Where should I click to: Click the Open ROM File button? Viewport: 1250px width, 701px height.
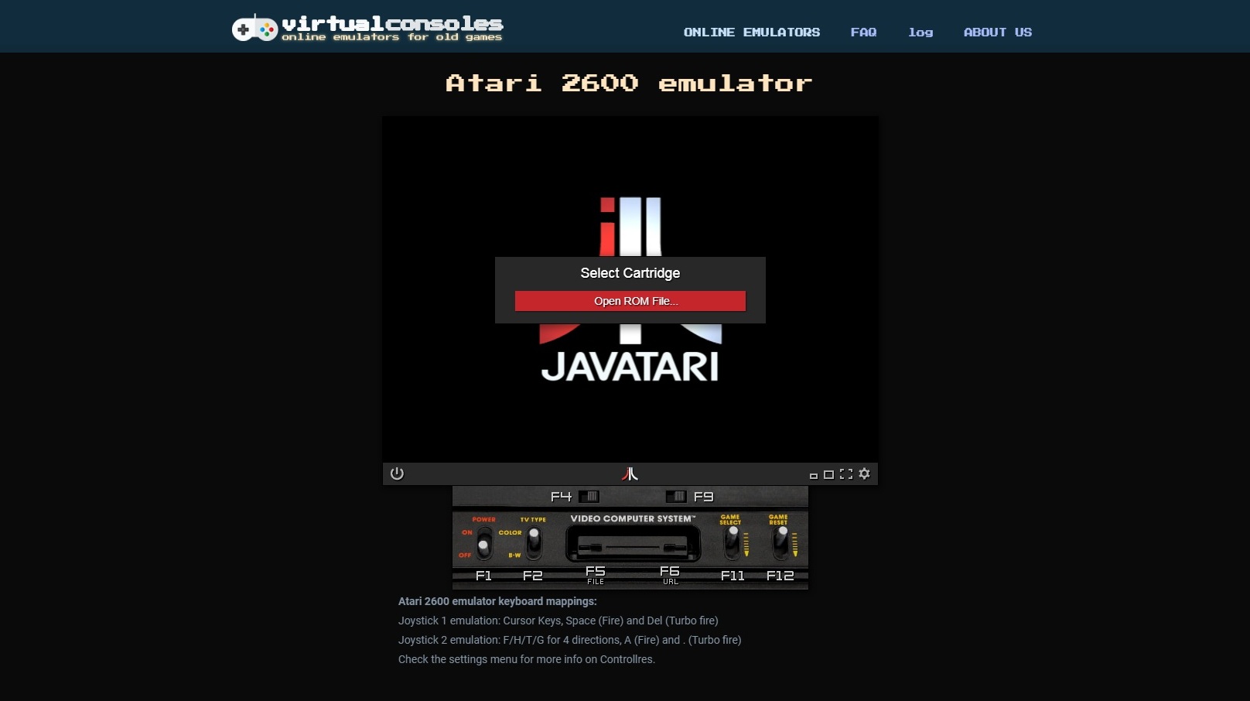[x=630, y=301]
